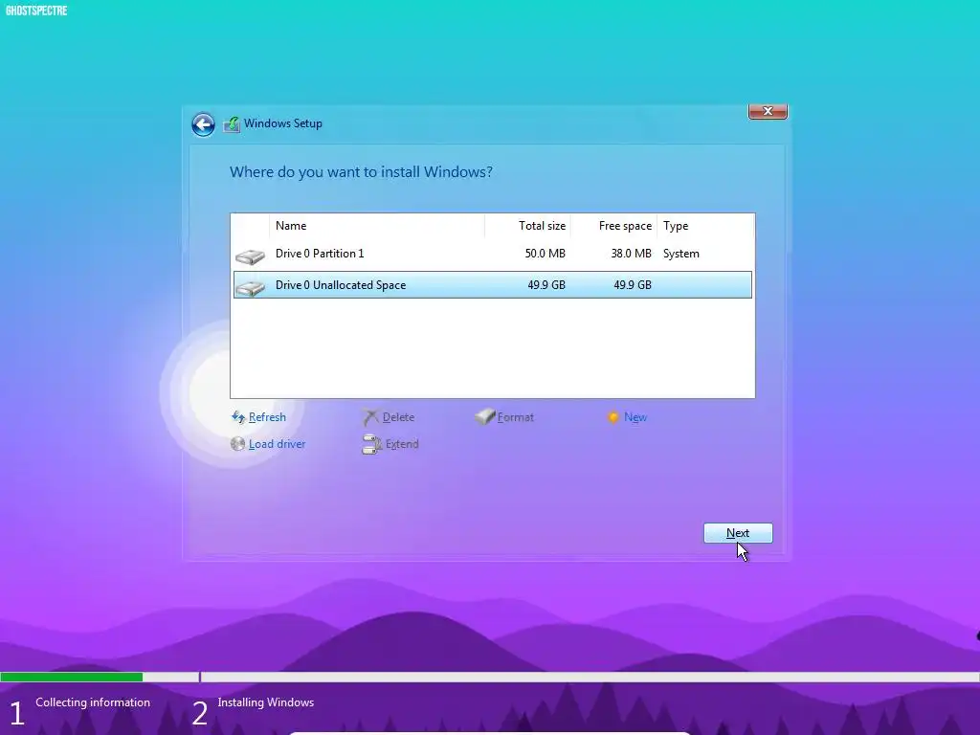This screenshot has height=735, width=980.
Task: Click the Free space column header
Action: point(613,226)
